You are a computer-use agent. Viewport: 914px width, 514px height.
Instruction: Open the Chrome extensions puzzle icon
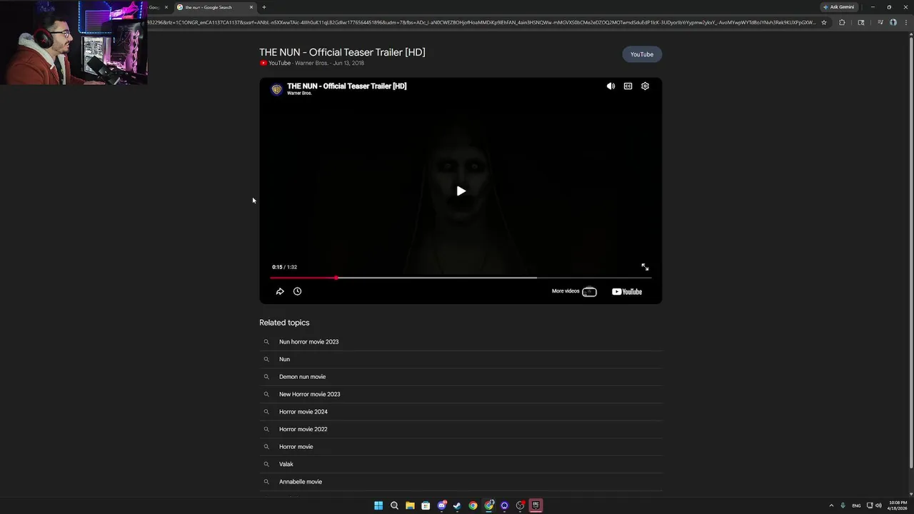click(x=842, y=22)
